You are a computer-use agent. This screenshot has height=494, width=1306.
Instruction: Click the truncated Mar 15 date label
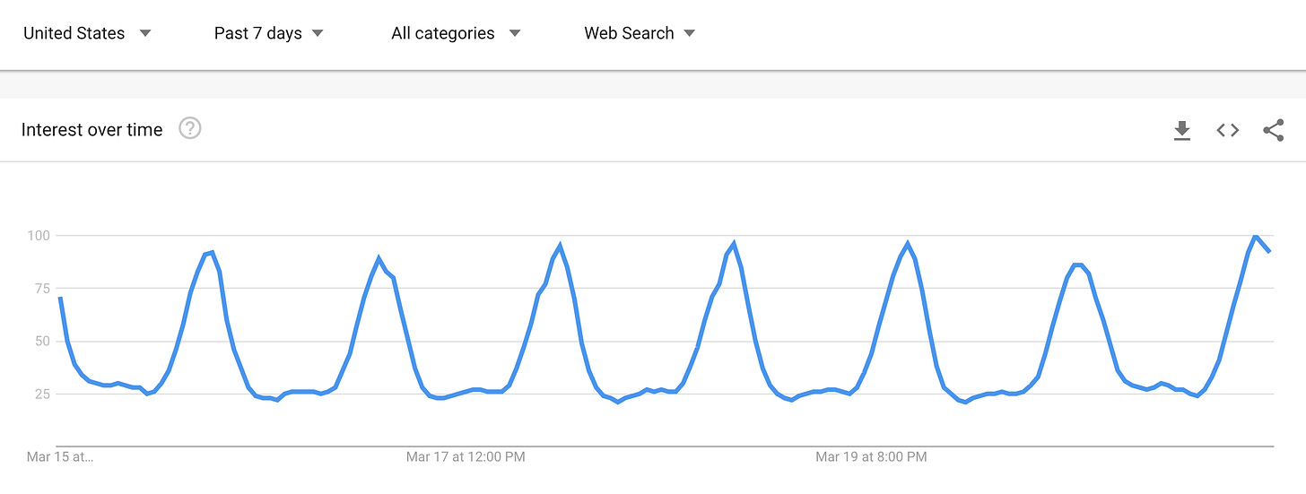(60, 456)
